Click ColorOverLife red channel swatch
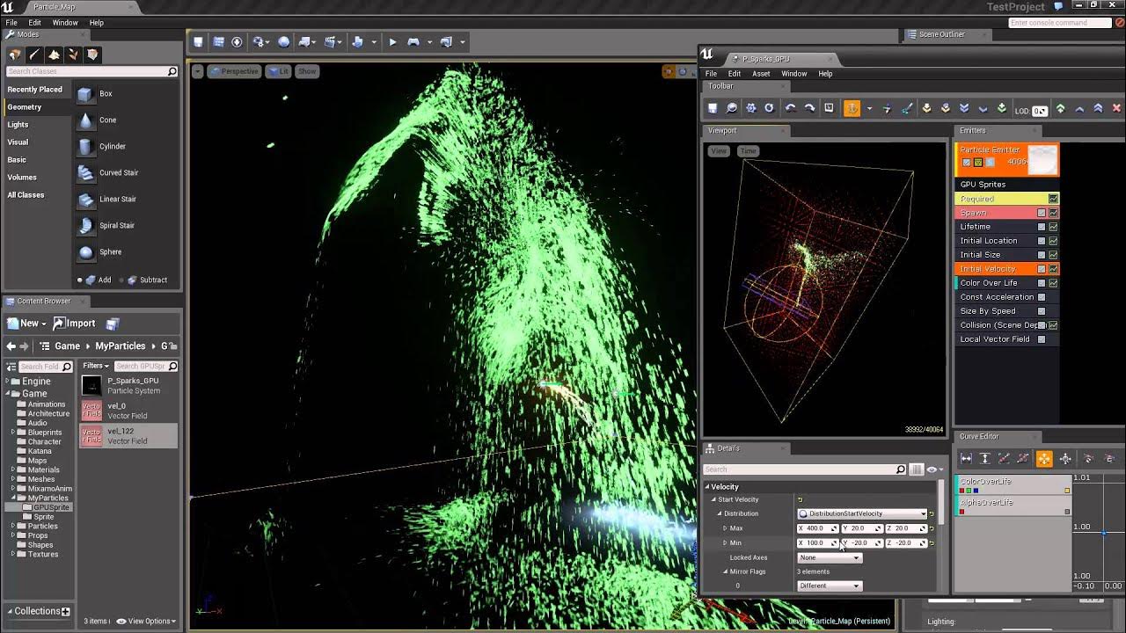 [x=962, y=491]
